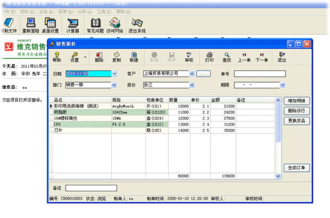Screen dimensions: 330x218
Task: Click the 规格 column header
Action: [129, 100]
